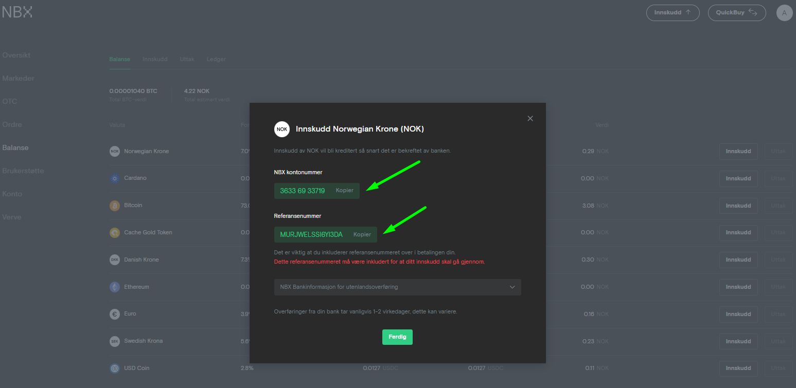The height and width of the screenshot is (388, 796).
Task: Click Innskudd for Bitcoin row
Action: 738,206
